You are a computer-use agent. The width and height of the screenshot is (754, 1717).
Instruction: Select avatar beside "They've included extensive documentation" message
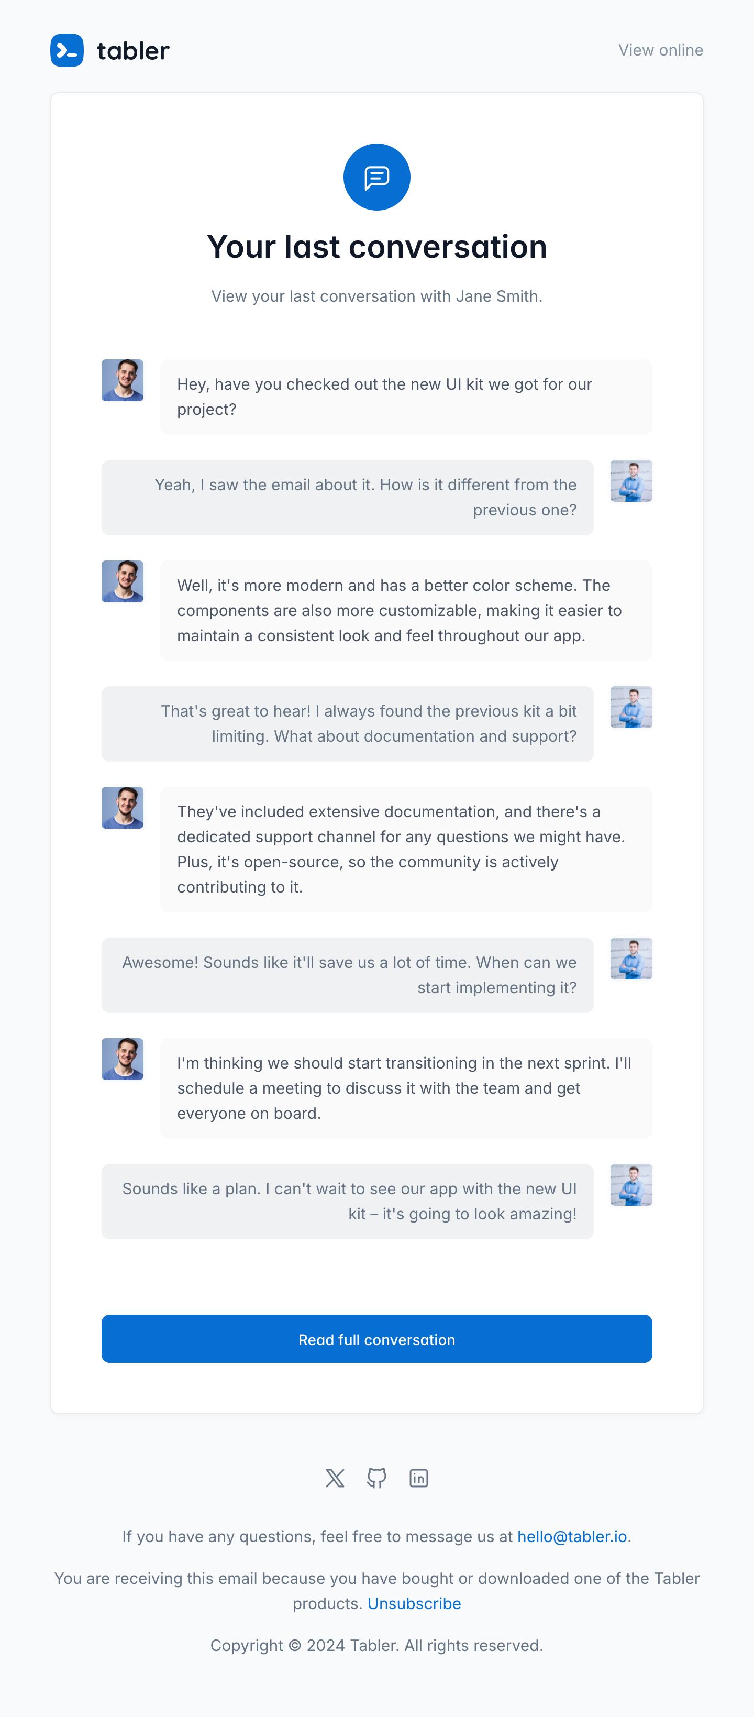(123, 807)
